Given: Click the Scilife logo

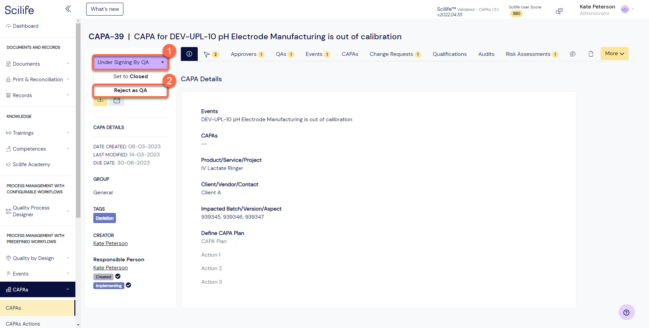Looking at the screenshot, I should coord(19,10).
